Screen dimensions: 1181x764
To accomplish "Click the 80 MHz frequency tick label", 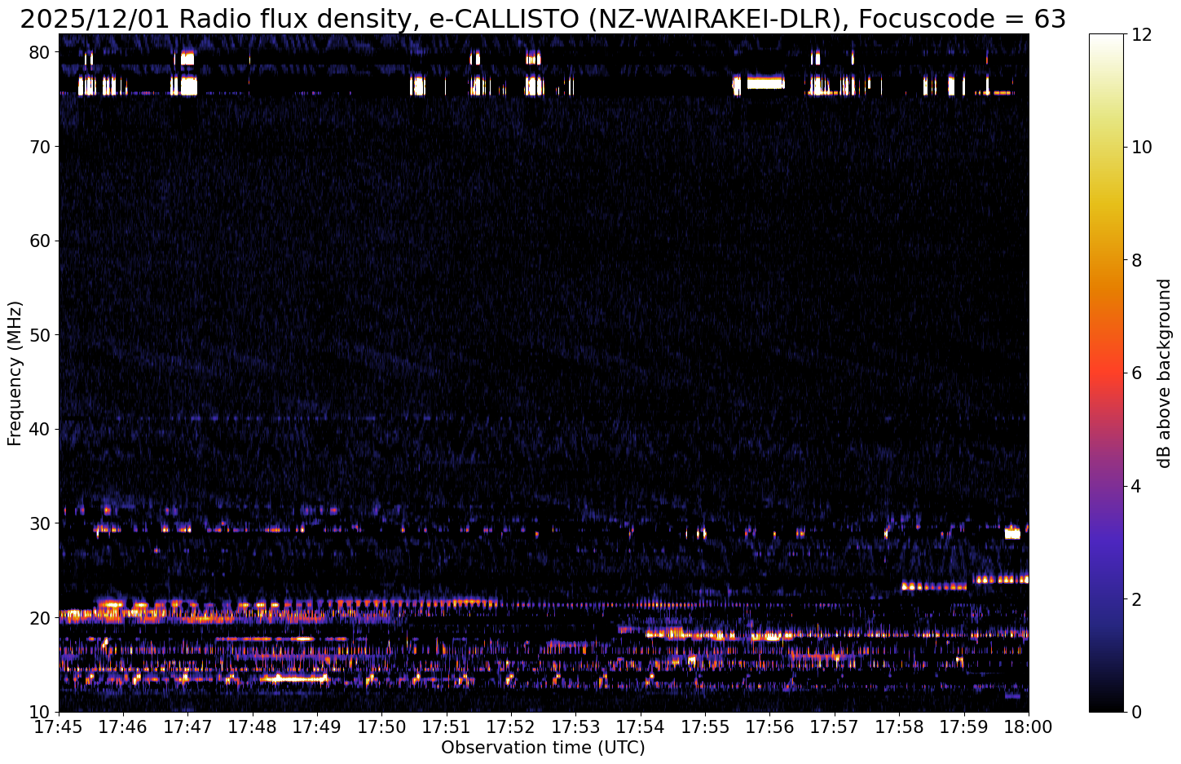I will click(x=41, y=52).
